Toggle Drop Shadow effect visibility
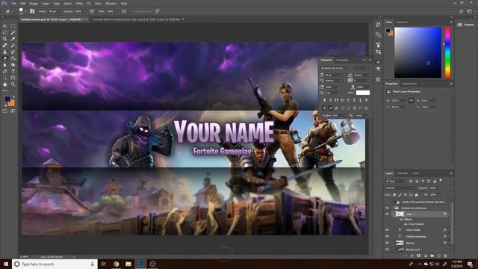The image size is (478, 269). pos(406,224)
